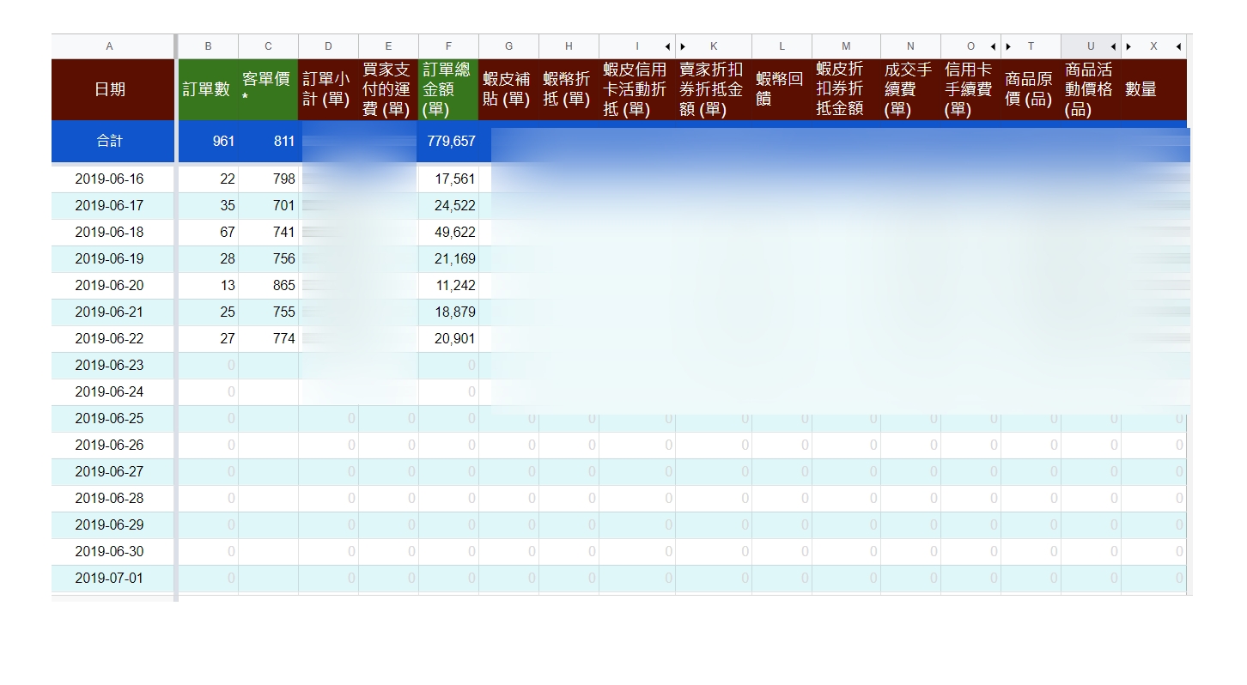1247x685 pixels.
Task: Click the left arrow in column U header
Action: coord(1113,46)
